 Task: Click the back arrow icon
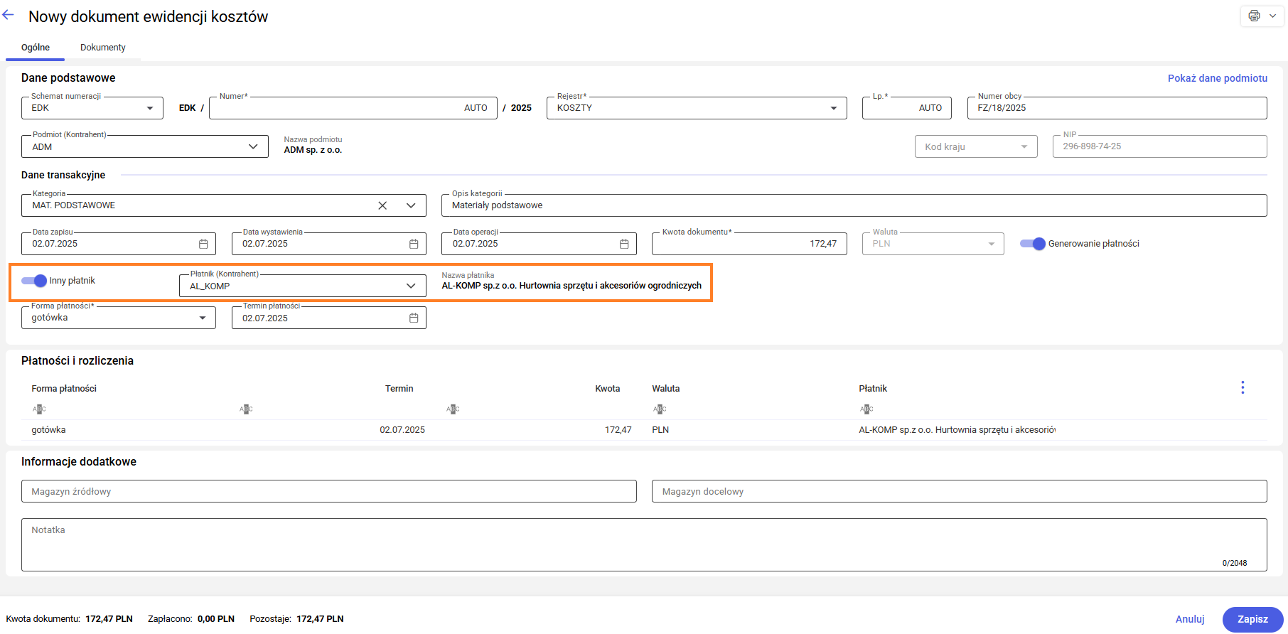(x=9, y=16)
